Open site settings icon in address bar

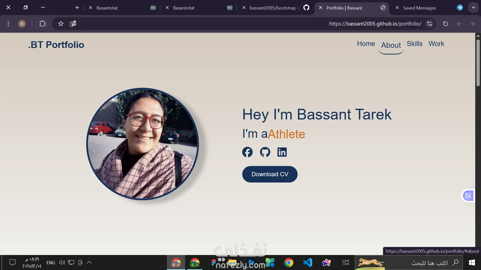point(429,24)
